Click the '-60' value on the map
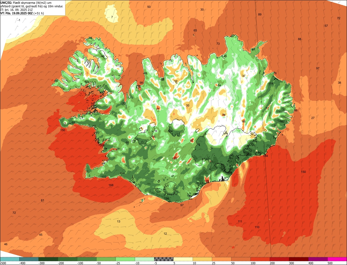 pos(56,81)
